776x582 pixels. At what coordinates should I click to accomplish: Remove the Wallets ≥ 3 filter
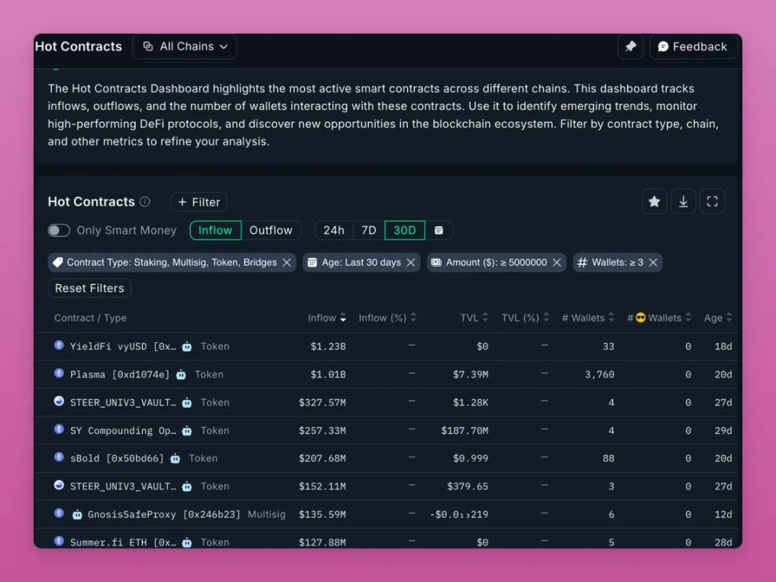[653, 263]
